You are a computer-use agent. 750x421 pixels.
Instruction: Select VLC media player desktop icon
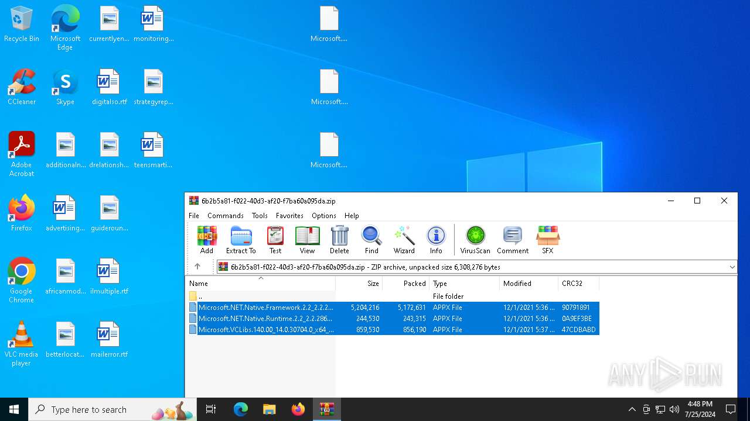(x=22, y=343)
